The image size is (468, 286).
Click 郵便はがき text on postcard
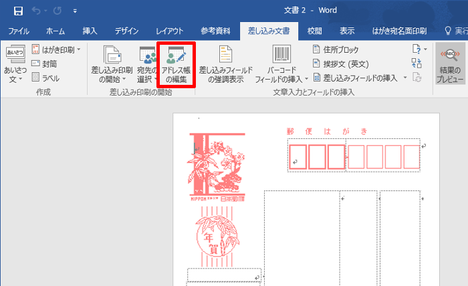327,131
